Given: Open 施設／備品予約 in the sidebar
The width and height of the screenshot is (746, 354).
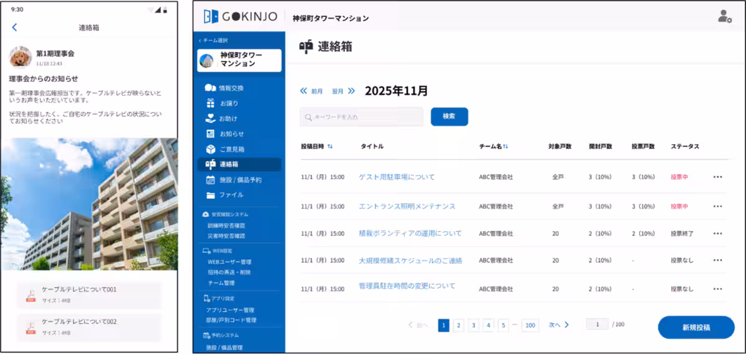Looking at the screenshot, I should click(x=240, y=180).
